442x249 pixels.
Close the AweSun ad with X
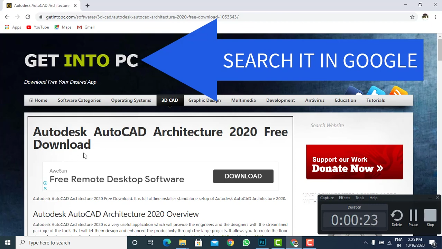(x=45, y=188)
